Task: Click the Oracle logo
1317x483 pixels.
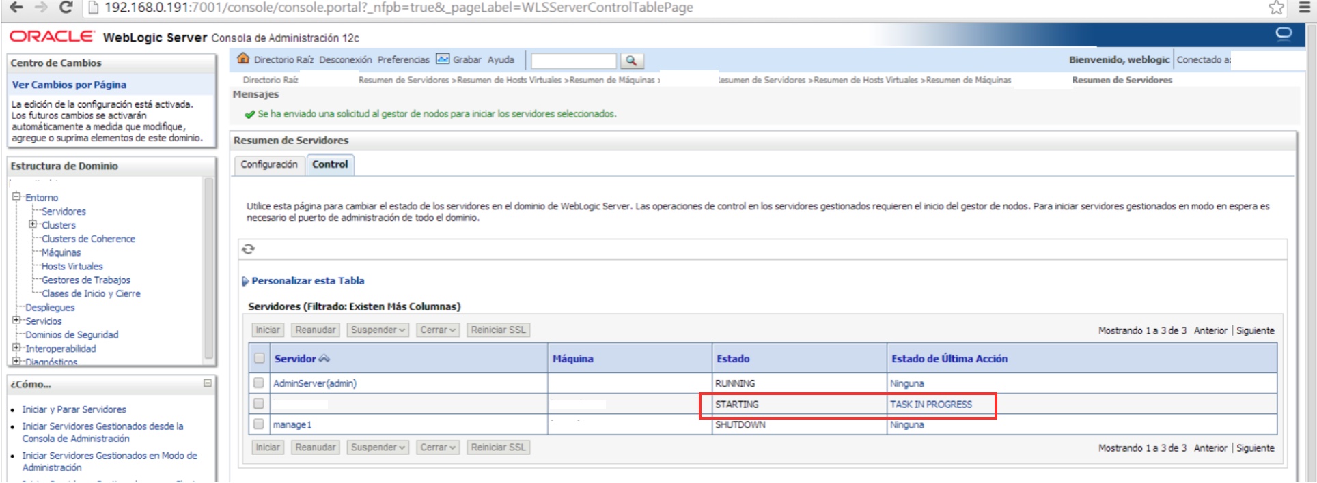Action: pyautogui.click(x=51, y=36)
